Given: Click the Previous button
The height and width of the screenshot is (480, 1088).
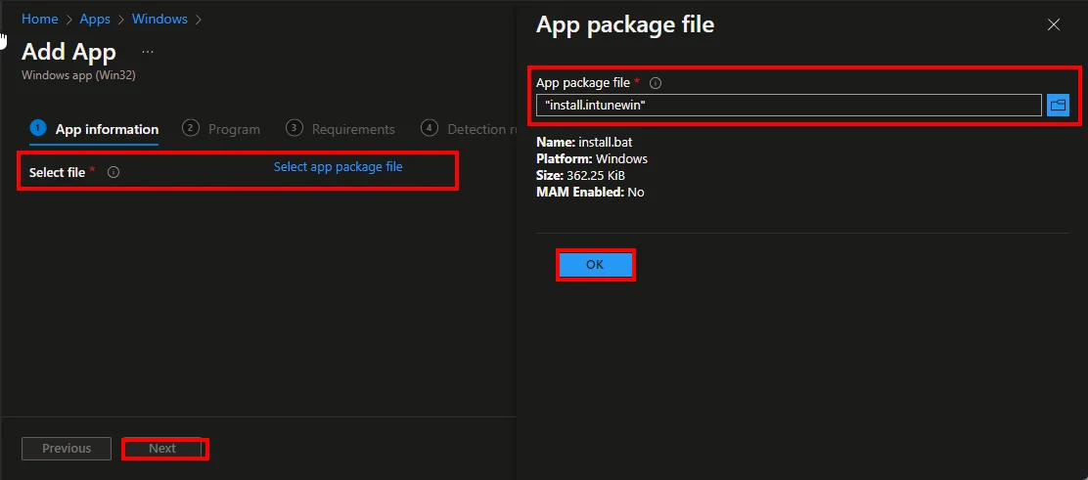Looking at the screenshot, I should tap(67, 449).
